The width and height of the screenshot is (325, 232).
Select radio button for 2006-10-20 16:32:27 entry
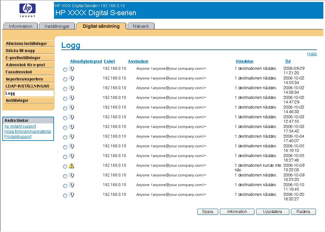[x=65, y=196]
